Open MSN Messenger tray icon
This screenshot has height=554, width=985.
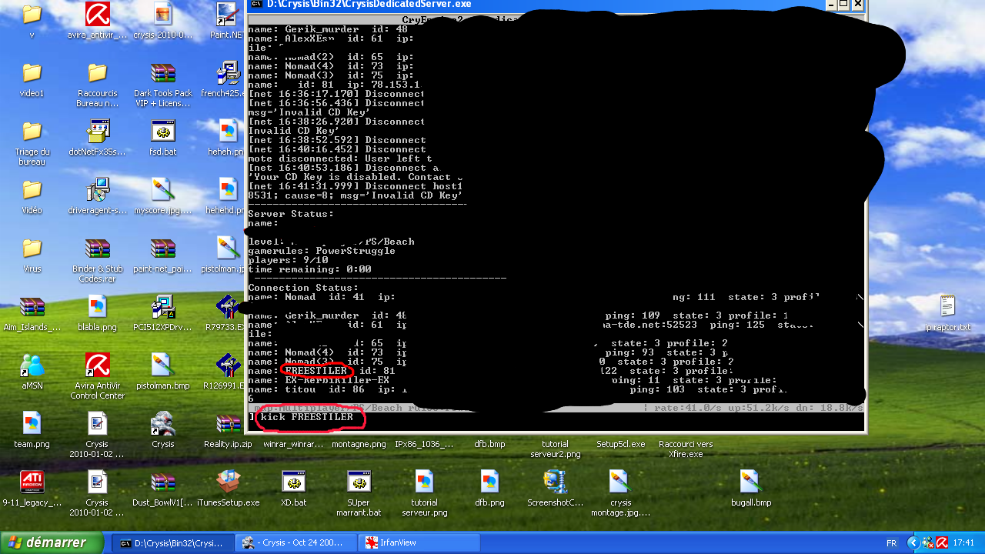[928, 542]
